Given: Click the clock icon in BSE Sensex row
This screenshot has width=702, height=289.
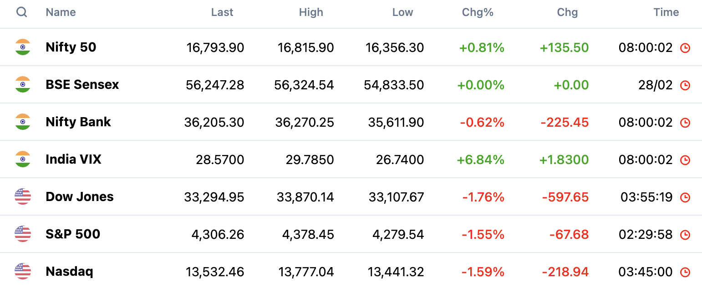Looking at the screenshot, I should pos(685,85).
